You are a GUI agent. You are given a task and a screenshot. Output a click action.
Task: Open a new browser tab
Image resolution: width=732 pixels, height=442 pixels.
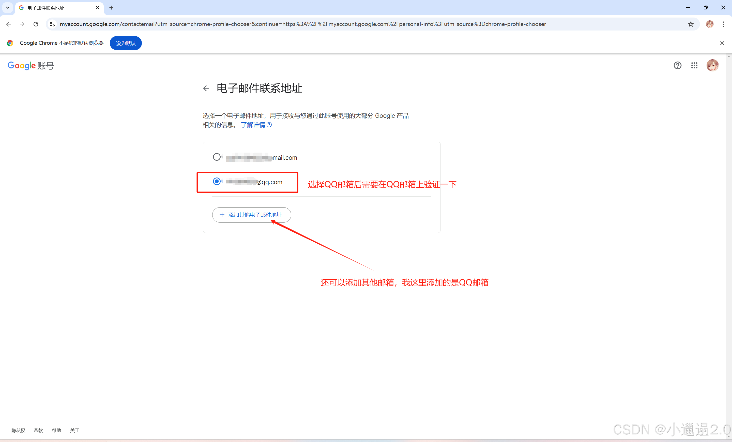(111, 8)
